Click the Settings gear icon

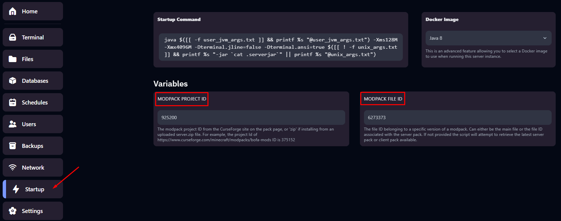[x=13, y=211]
